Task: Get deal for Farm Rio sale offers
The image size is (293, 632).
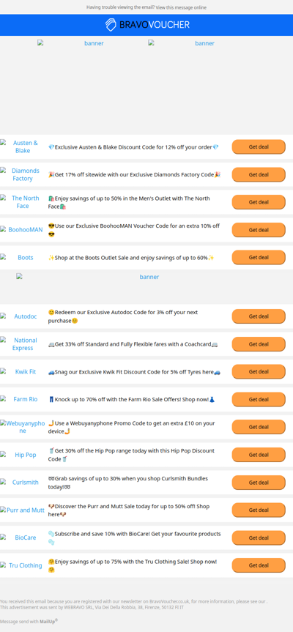Action: (259, 399)
